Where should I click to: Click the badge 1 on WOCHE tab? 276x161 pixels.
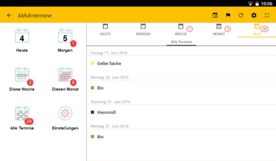click(190, 29)
